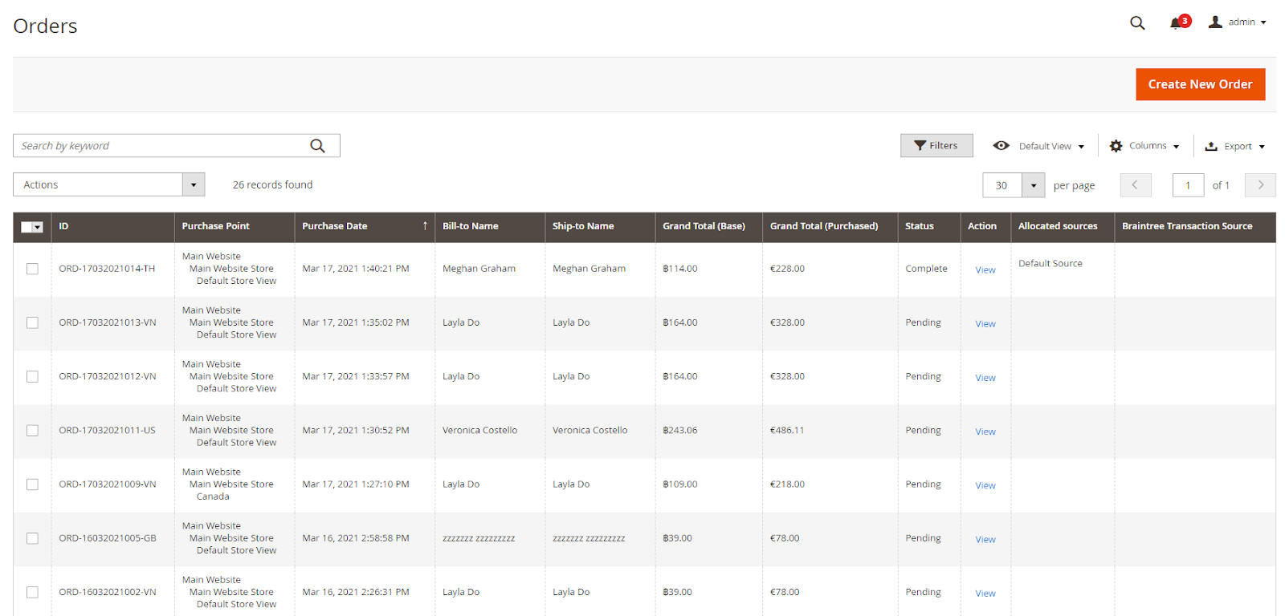Go to previous page arrow

1135,185
